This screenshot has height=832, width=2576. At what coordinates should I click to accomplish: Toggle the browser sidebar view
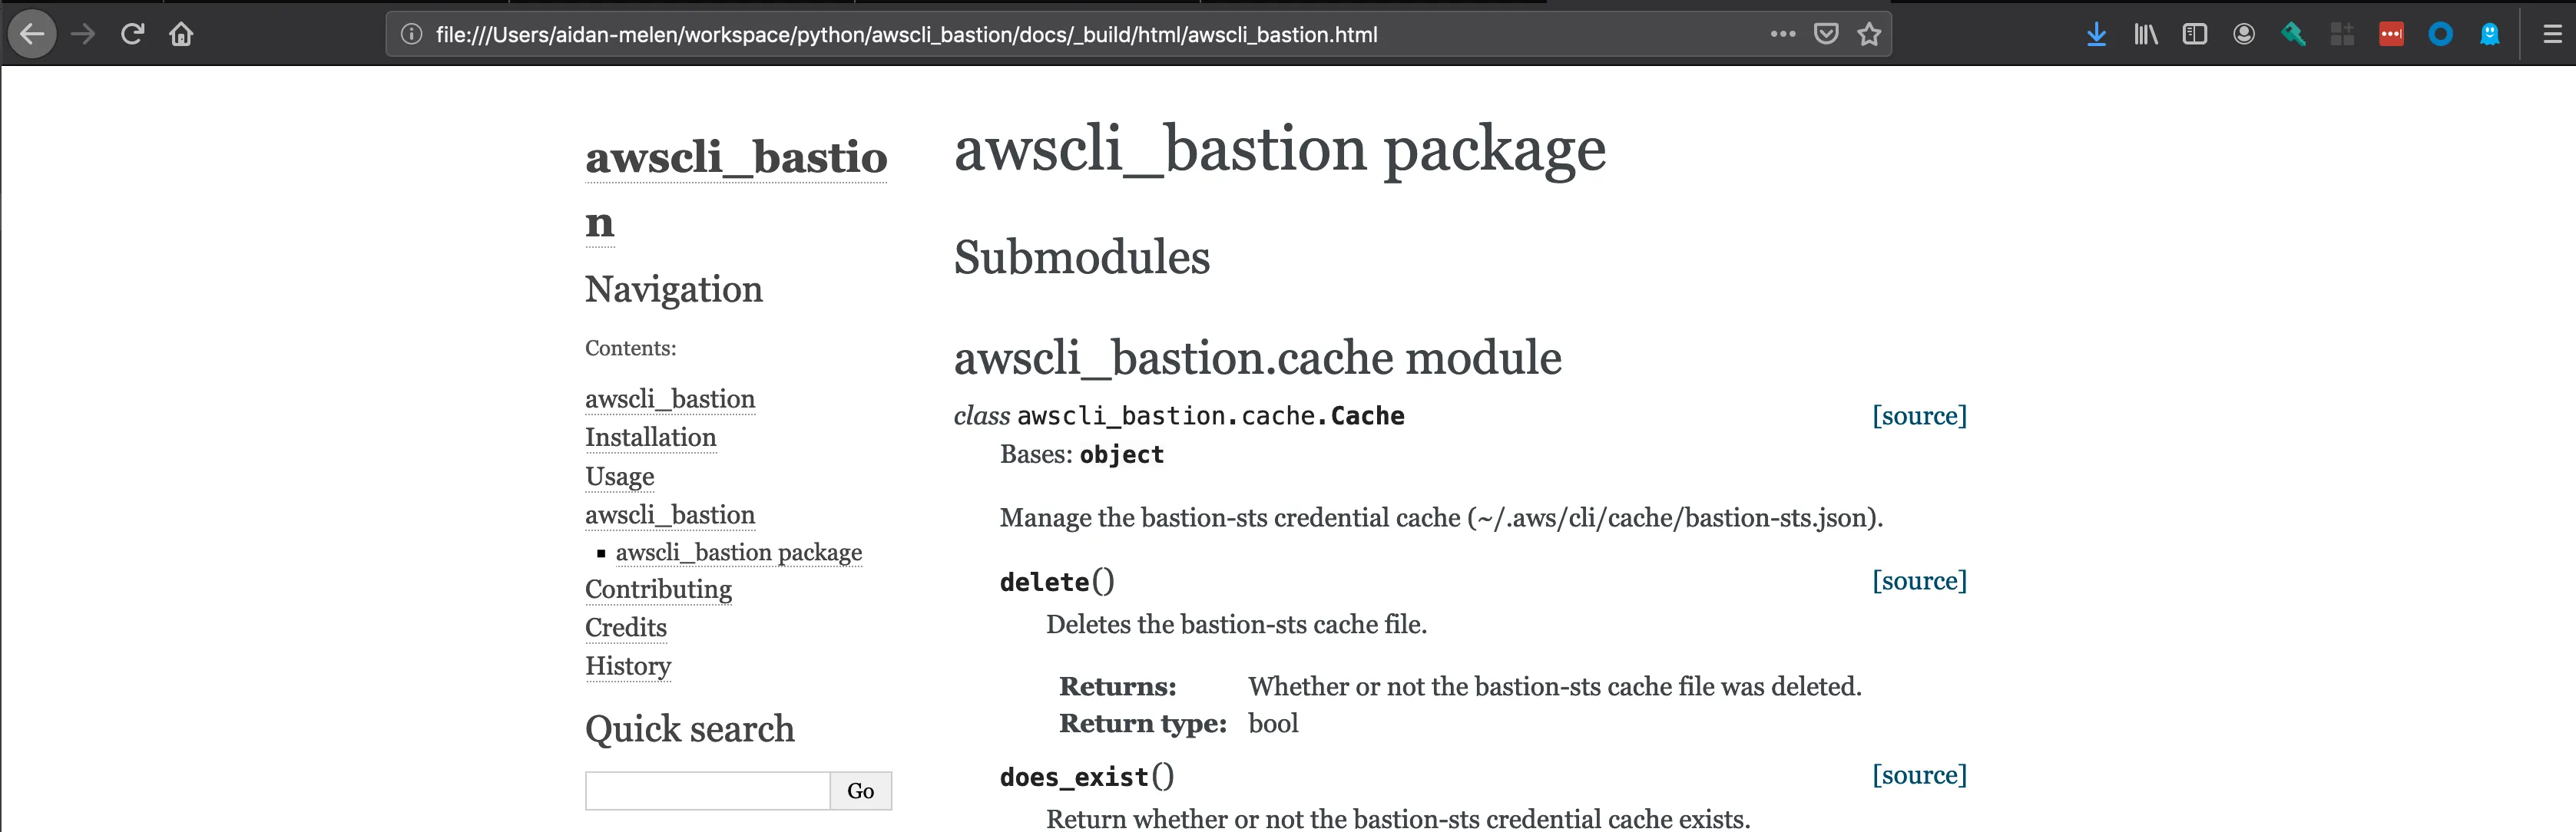pyautogui.click(x=2194, y=35)
